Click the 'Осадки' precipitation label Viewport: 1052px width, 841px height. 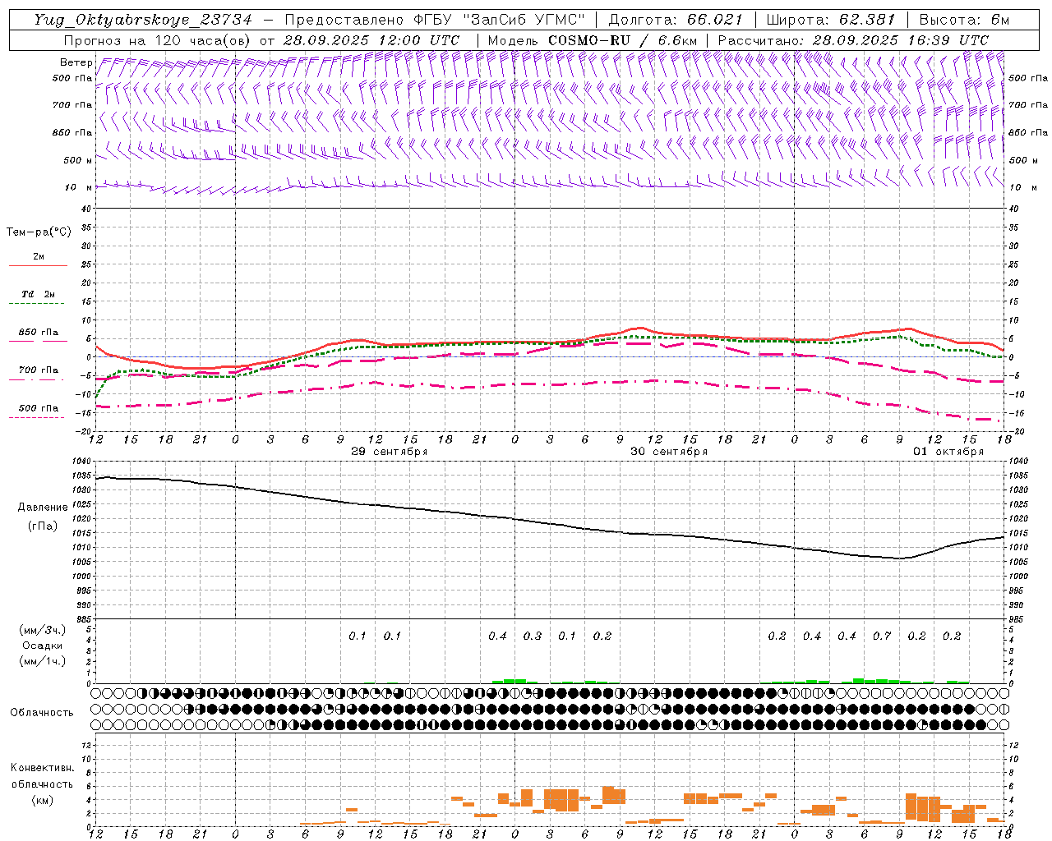[x=43, y=646]
